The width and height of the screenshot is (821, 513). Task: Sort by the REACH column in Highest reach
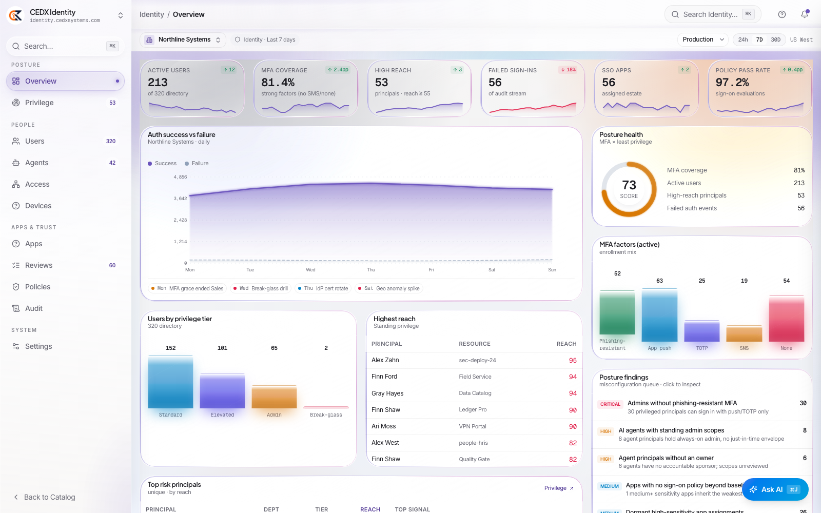[566, 344]
